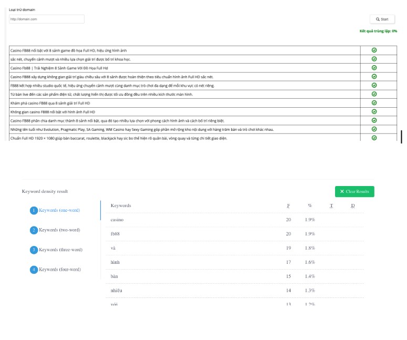Click the 'Kết quả trùng lặp: 0%' text
The height and width of the screenshot is (340, 407).
point(378,31)
